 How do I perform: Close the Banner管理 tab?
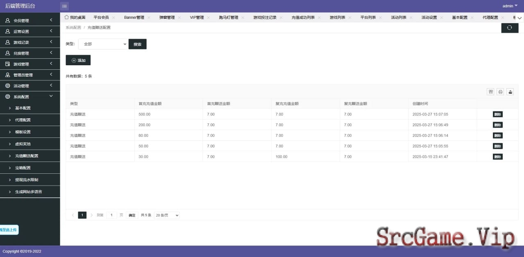click(149, 18)
